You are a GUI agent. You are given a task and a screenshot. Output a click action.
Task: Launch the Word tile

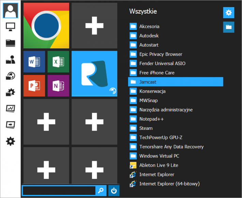point(34,62)
